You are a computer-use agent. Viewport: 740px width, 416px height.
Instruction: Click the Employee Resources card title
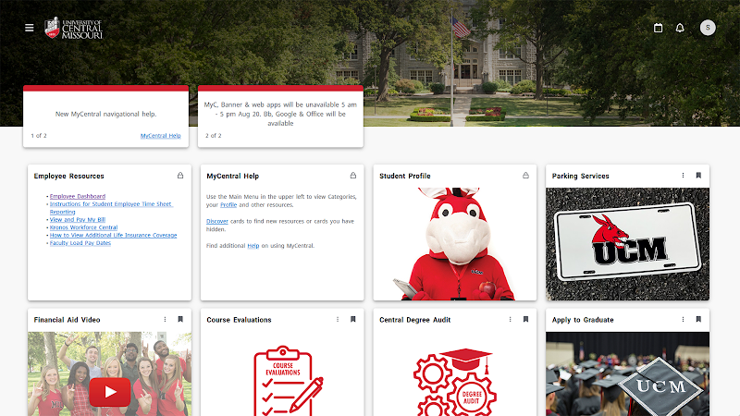coord(68,176)
